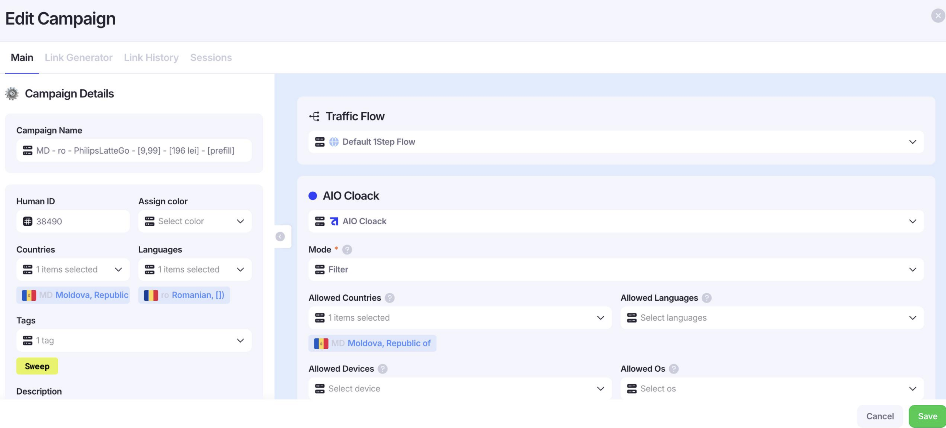The height and width of the screenshot is (428, 946).
Task: Open the Tags dropdown
Action: pyautogui.click(x=134, y=341)
